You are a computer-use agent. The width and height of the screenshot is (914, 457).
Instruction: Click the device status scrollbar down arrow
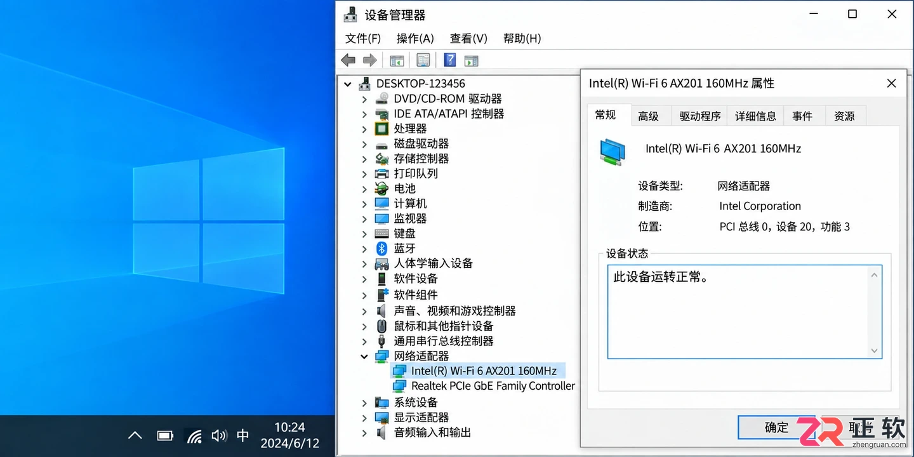[x=875, y=351]
